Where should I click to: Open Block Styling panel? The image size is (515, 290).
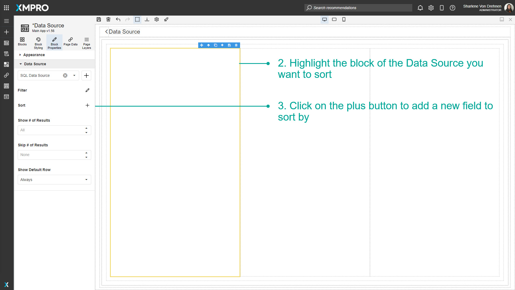[x=38, y=42]
